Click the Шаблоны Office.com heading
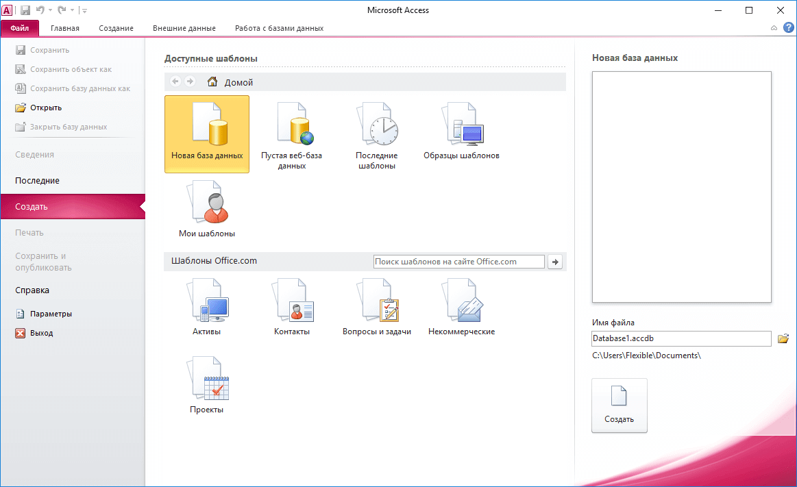Screen dimensions: 797x487 coord(214,260)
